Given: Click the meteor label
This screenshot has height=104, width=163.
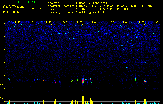Looking at the screenshot, I should pos(37,8).
